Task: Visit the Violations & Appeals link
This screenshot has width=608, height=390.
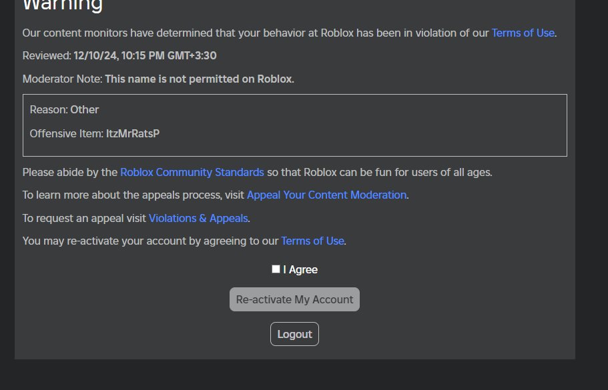Action: pos(198,219)
